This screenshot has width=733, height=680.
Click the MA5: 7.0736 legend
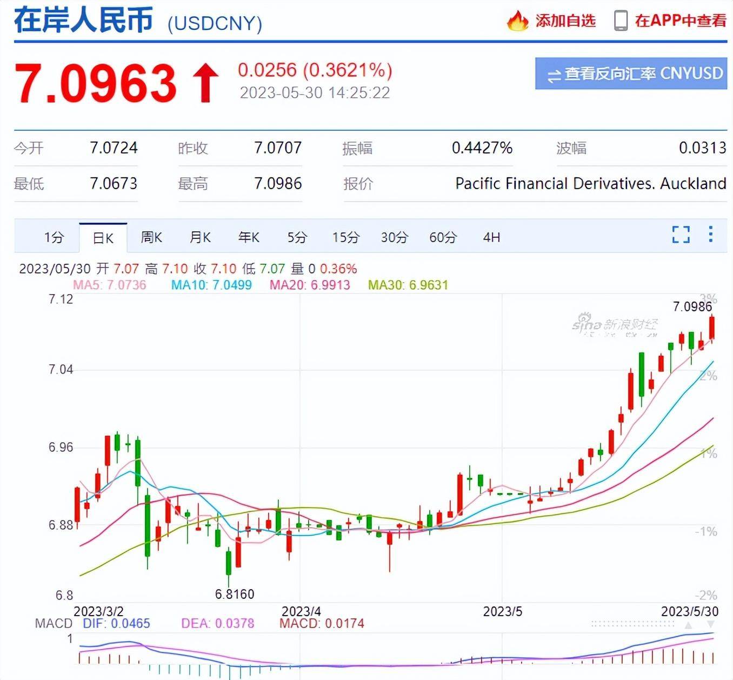[x=110, y=285]
